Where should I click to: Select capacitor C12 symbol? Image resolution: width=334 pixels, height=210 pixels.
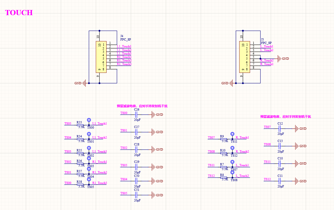pyautogui.click(x=280, y=129)
